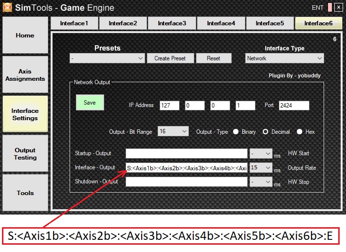
Task: Click the Interface - Output text field
Action: pyautogui.click(x=186, y=168)
